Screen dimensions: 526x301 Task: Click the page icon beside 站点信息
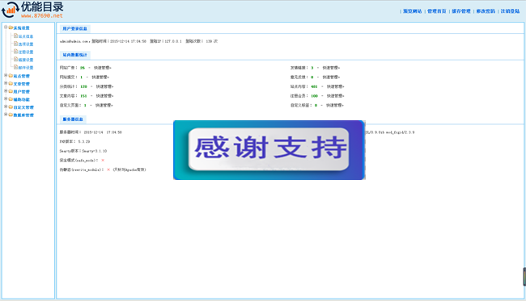[15, 36]
